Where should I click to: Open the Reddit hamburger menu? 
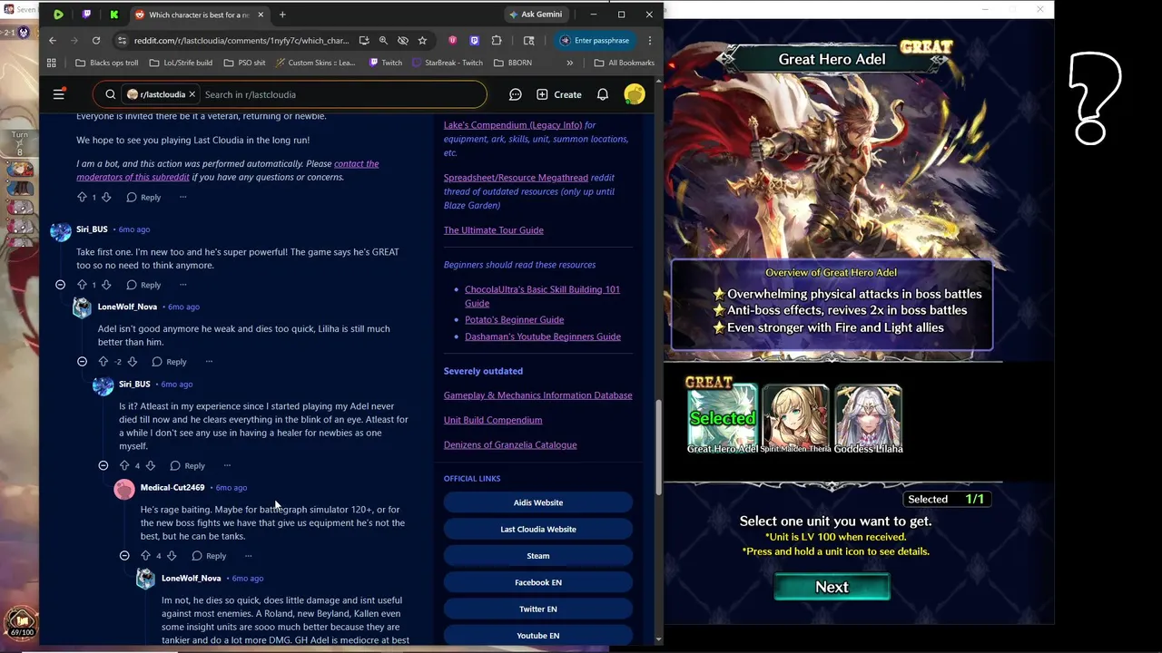(59, 94)
